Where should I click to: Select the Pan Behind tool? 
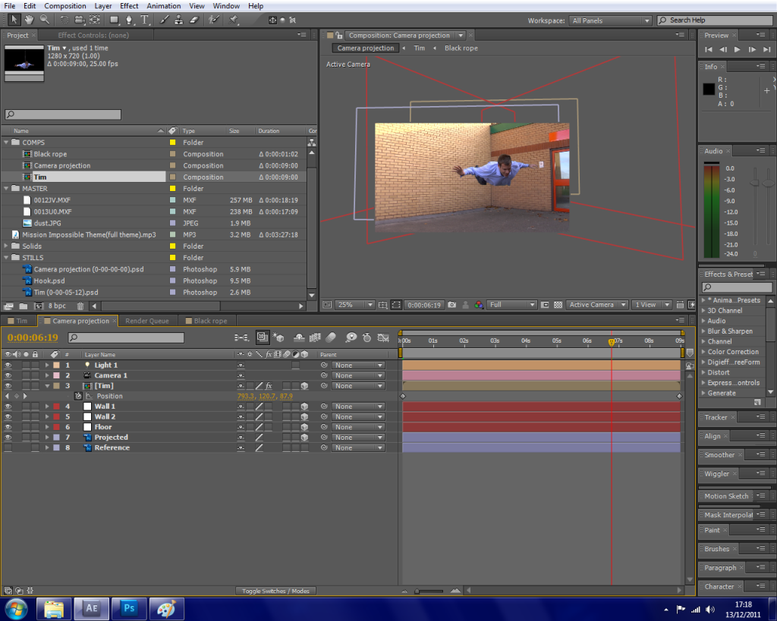[x=95, y=20]
